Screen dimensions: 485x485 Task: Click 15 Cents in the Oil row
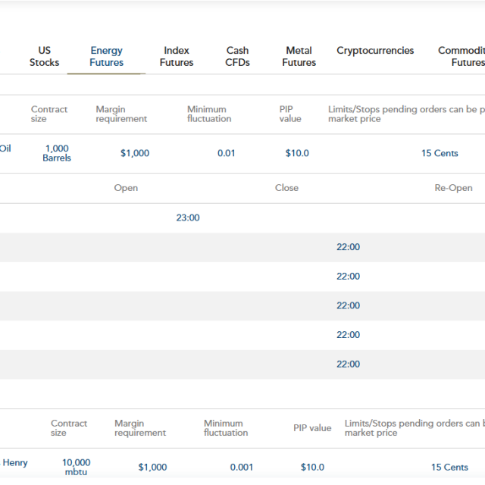pos(440,153)
